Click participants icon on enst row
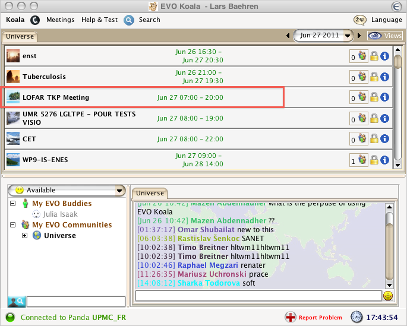This screenshot has height=326, width=407. (x=362, y=55)
